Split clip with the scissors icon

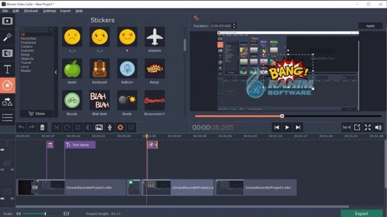coord(56,127)
